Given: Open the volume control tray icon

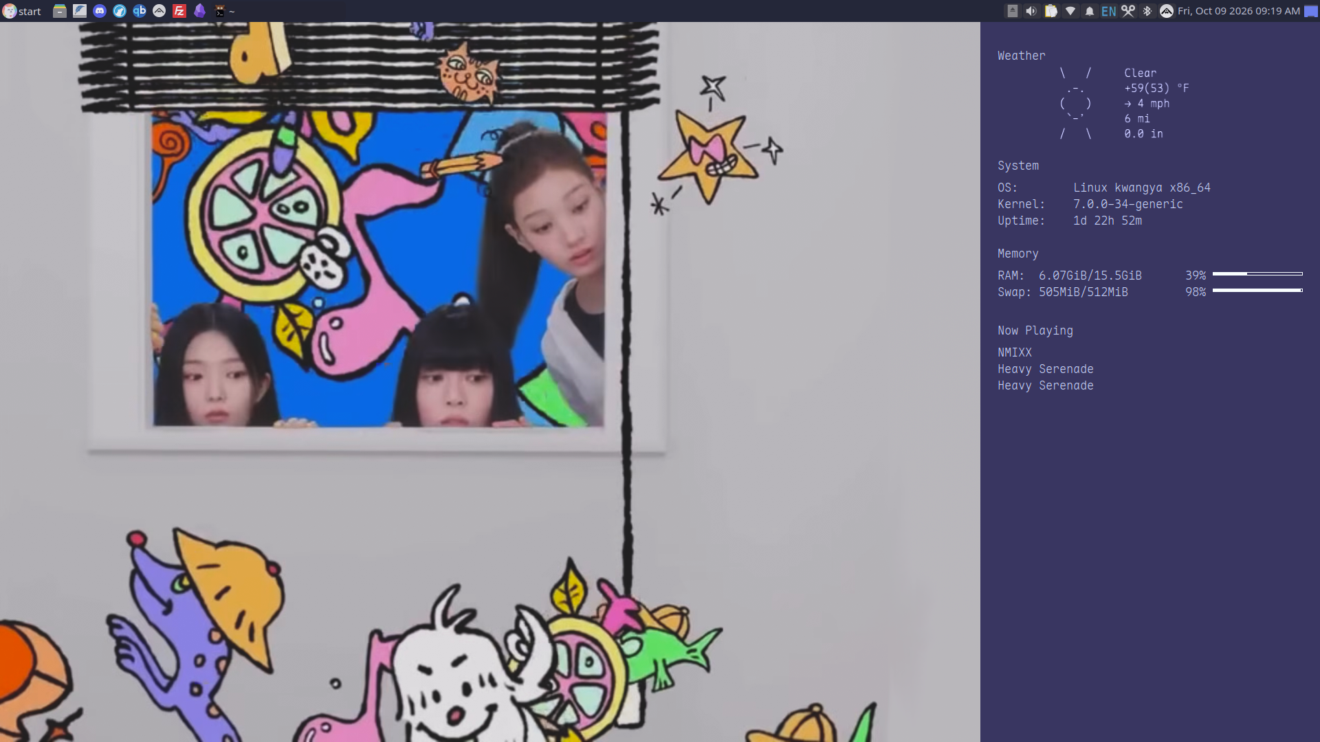Looking at the screenshot, I should (1031, 11).
